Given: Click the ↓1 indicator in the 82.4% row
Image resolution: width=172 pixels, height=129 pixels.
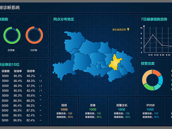Looking at the screenshot, I should 40,91.
